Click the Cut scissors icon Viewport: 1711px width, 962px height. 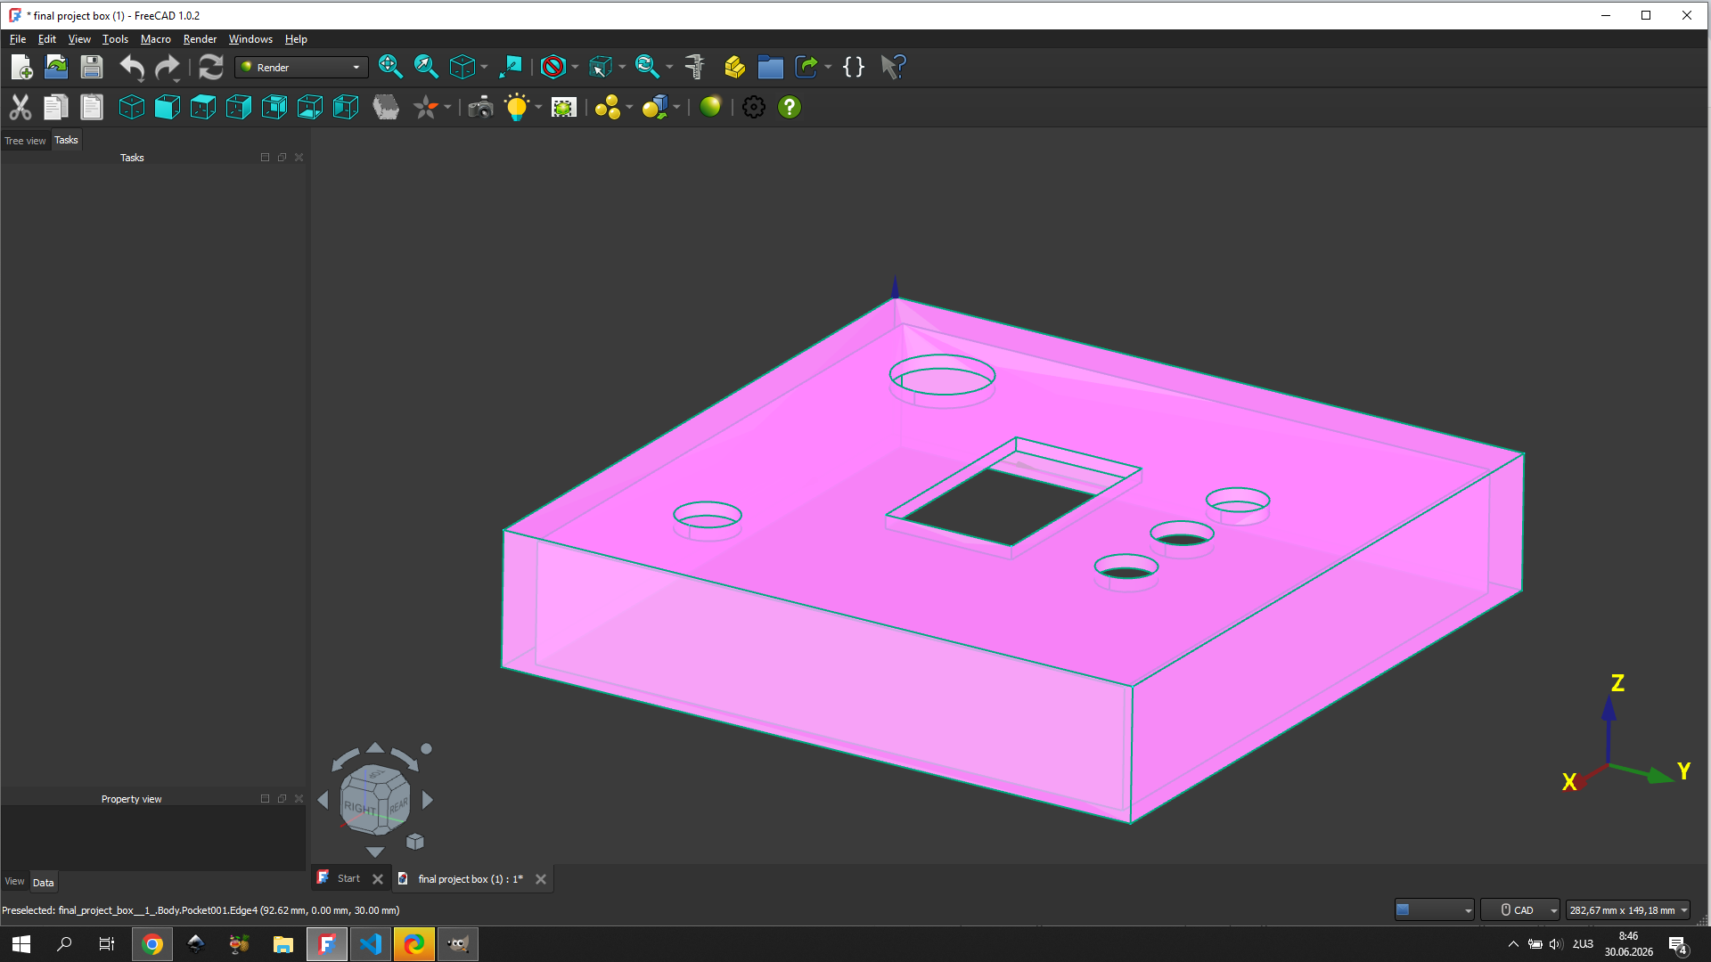click(x=20, y=107)
